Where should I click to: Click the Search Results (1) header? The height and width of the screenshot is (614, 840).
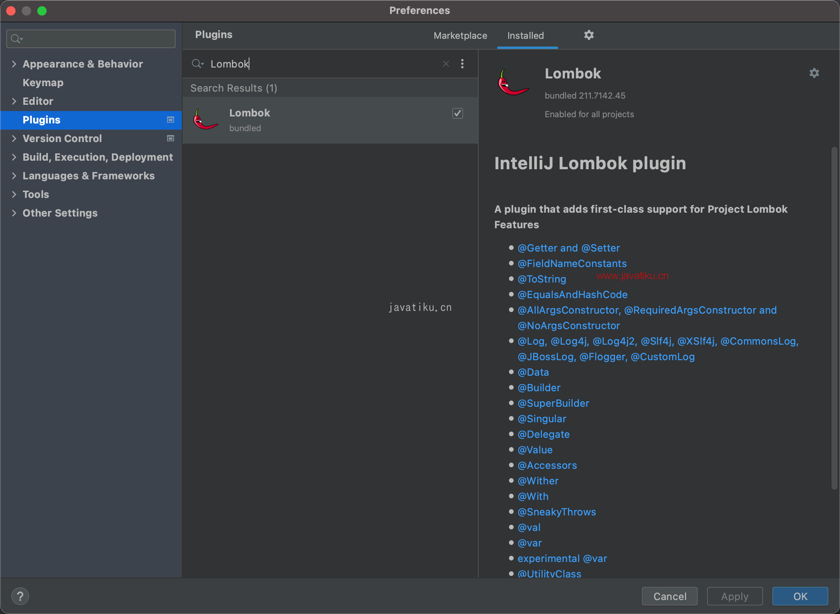[x=234, y=88]
